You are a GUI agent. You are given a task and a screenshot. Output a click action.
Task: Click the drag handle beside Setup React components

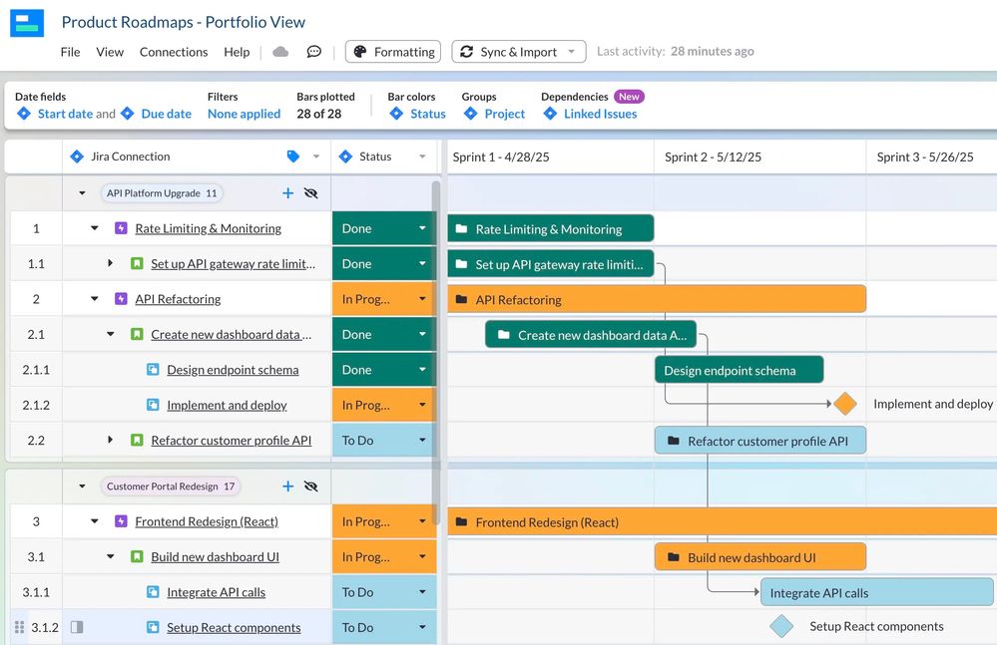[18, 627]
